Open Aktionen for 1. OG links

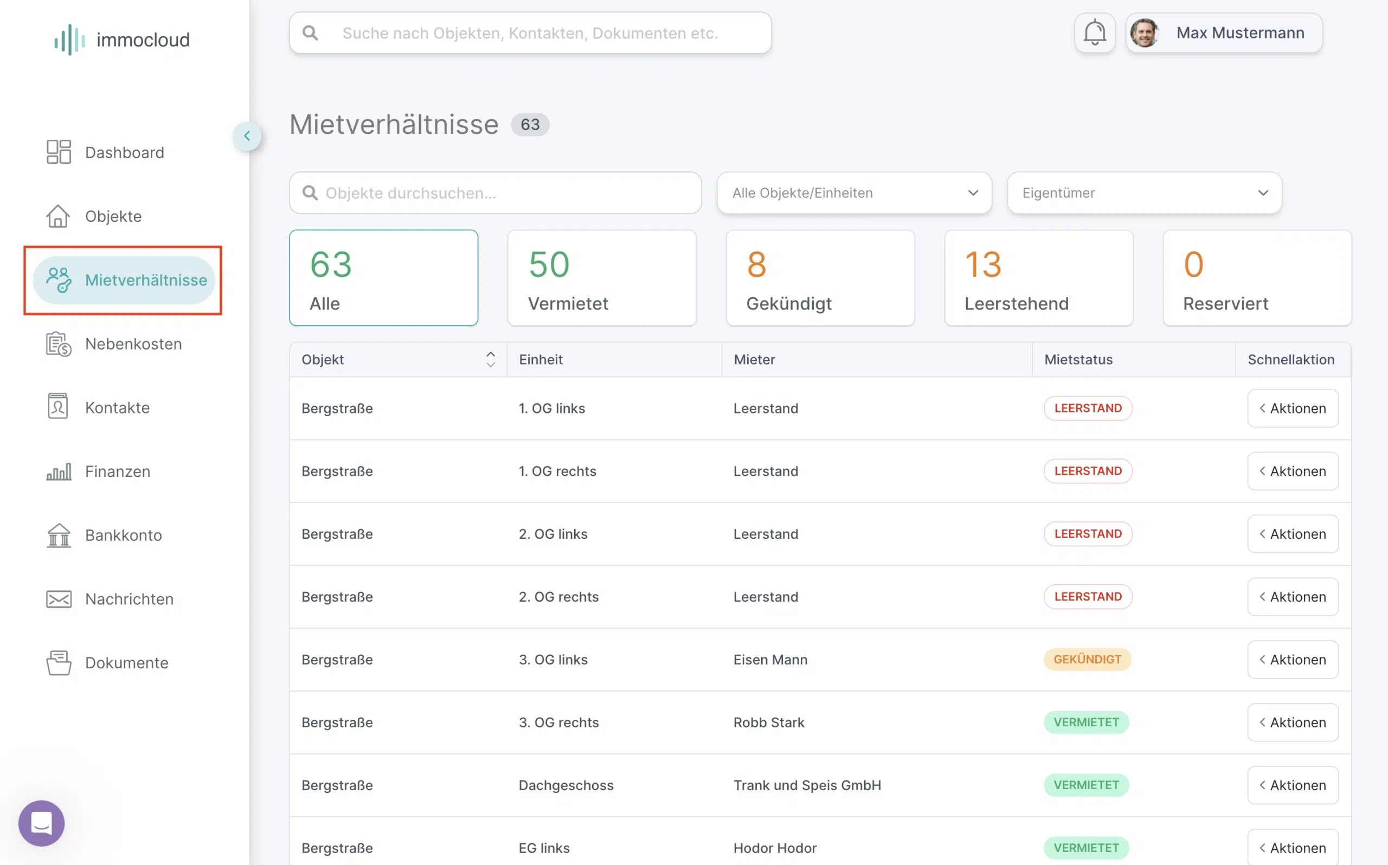[1293, 409]
